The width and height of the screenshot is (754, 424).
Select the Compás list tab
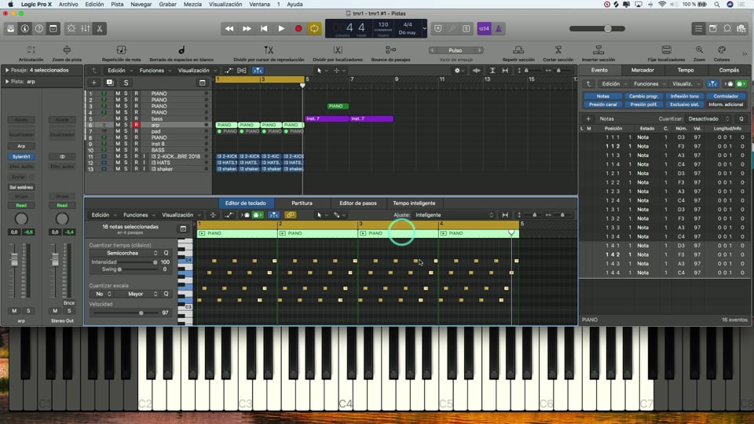click(729, 70)
